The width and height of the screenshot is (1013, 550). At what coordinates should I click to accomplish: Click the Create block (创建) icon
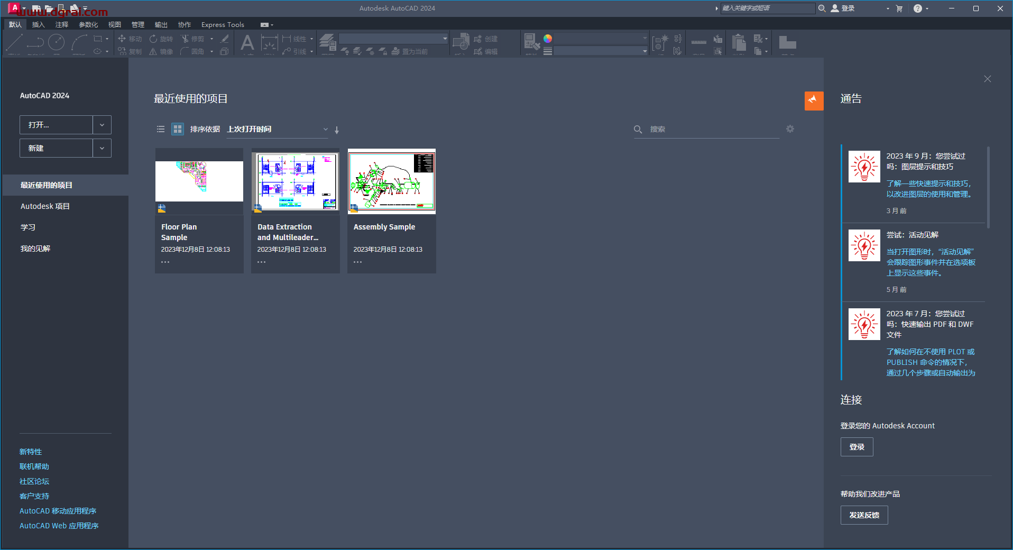tap(486, 39)
